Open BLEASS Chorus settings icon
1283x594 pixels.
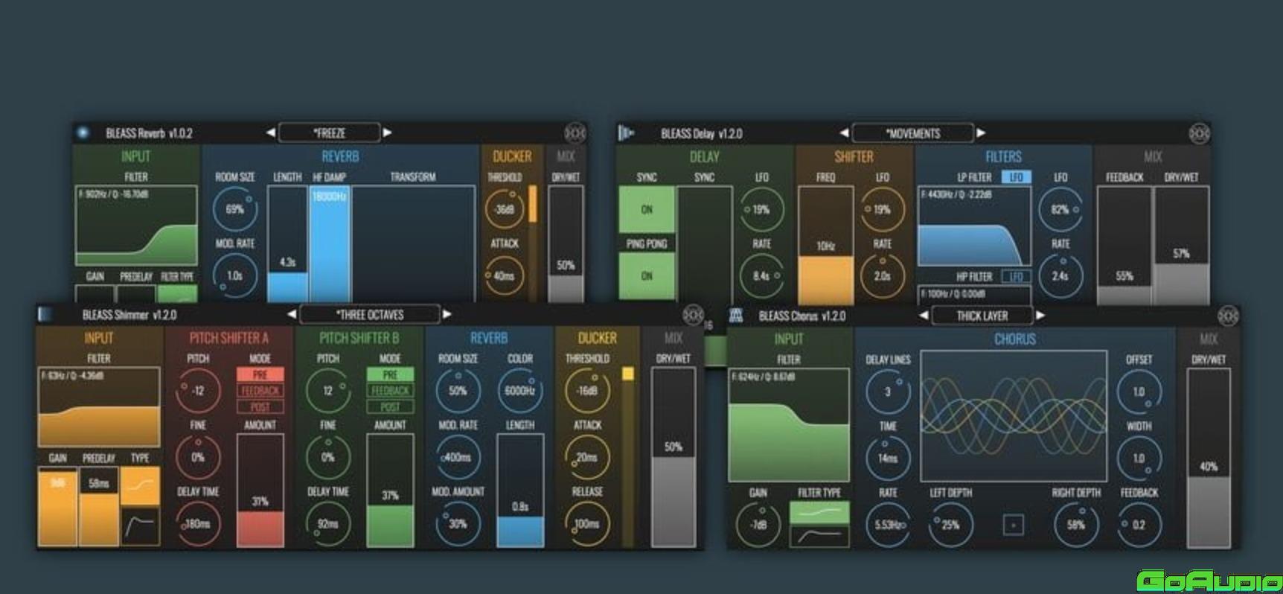pos(1228,316)
